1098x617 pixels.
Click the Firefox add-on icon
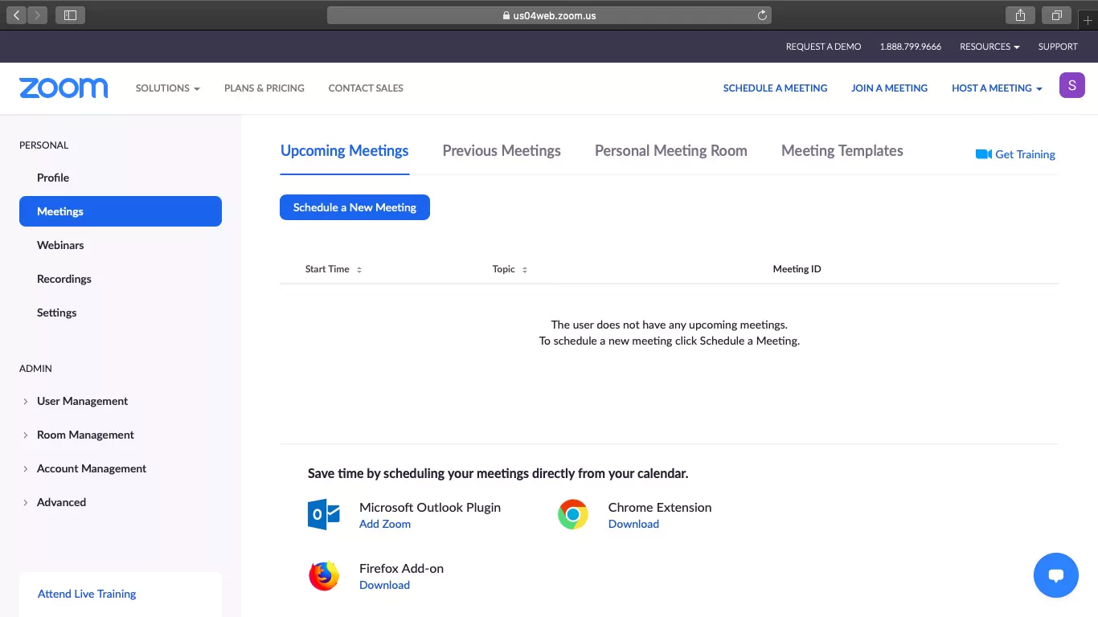coord(324,576)
